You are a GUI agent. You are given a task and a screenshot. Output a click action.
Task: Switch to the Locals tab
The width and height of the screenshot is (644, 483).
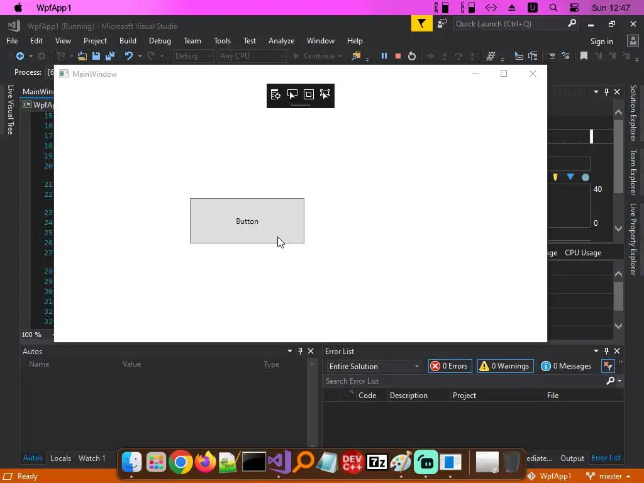(x=60, y=458)
